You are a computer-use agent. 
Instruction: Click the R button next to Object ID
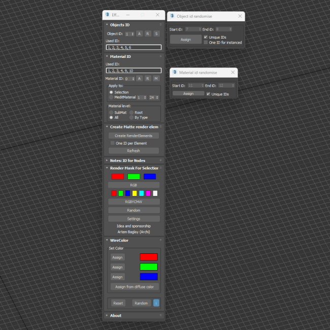point(148,34)
